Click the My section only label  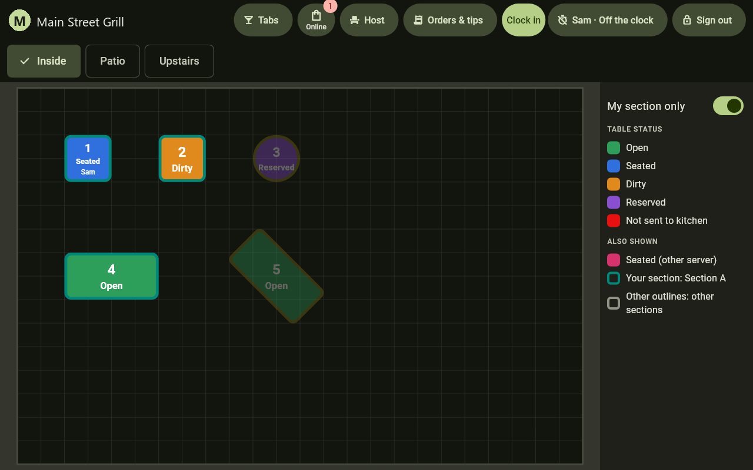click(646, 106)
